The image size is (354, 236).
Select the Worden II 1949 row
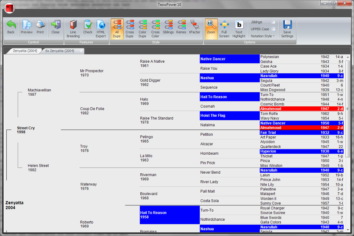click(302, 199)
